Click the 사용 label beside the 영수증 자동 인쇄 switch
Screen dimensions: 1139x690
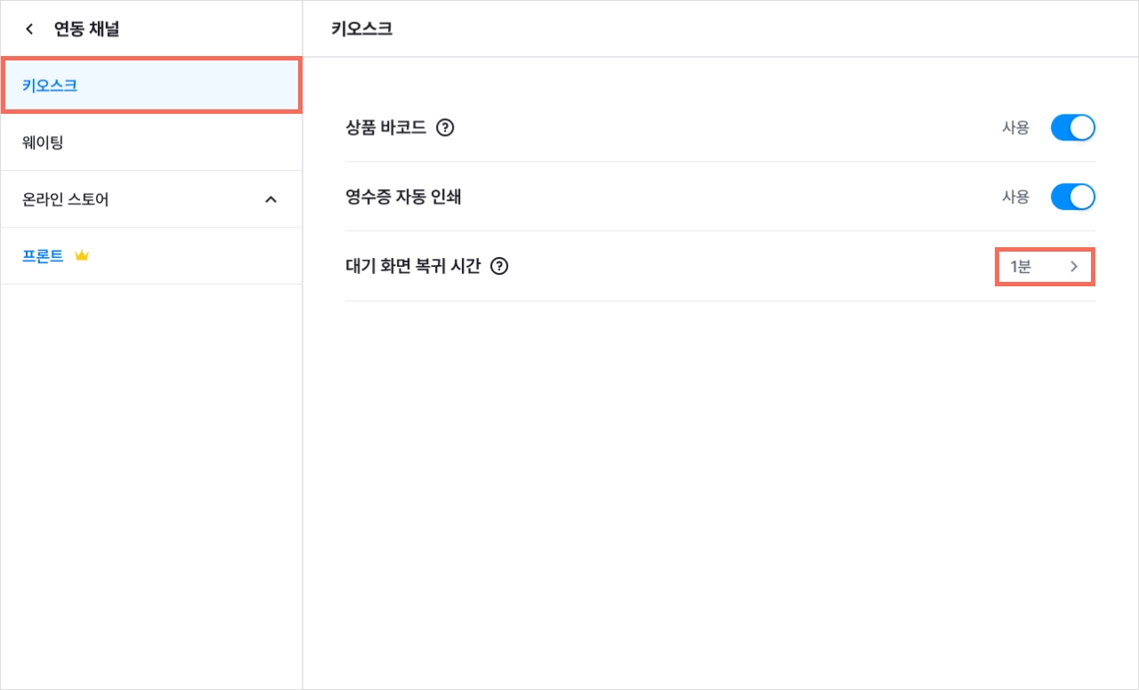coord(1015,197)
